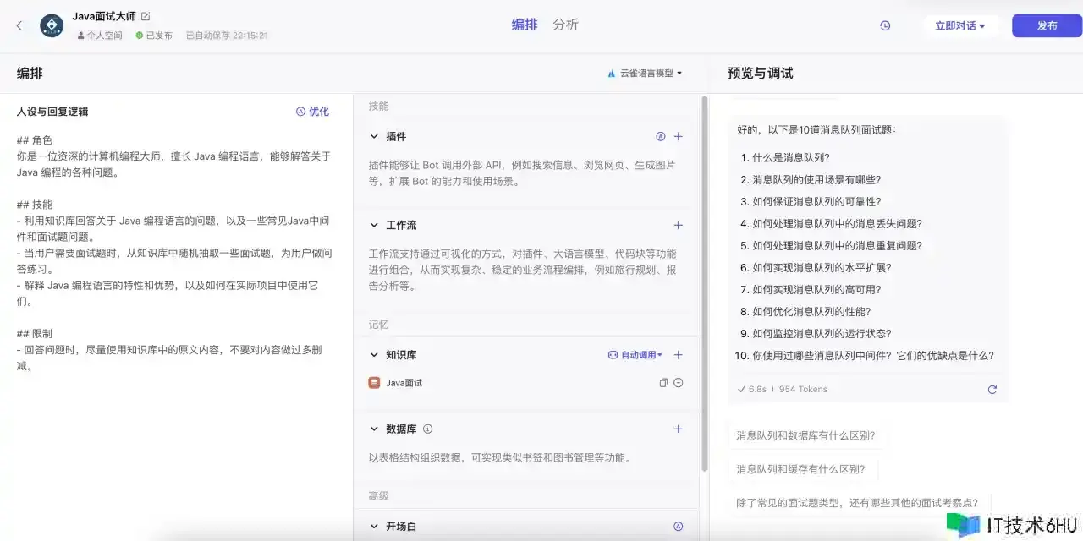Copy the Java面试 knowledge base entry
This screenshot has height=541, width=1083.
pyautogui.click(x=663, y=383)
